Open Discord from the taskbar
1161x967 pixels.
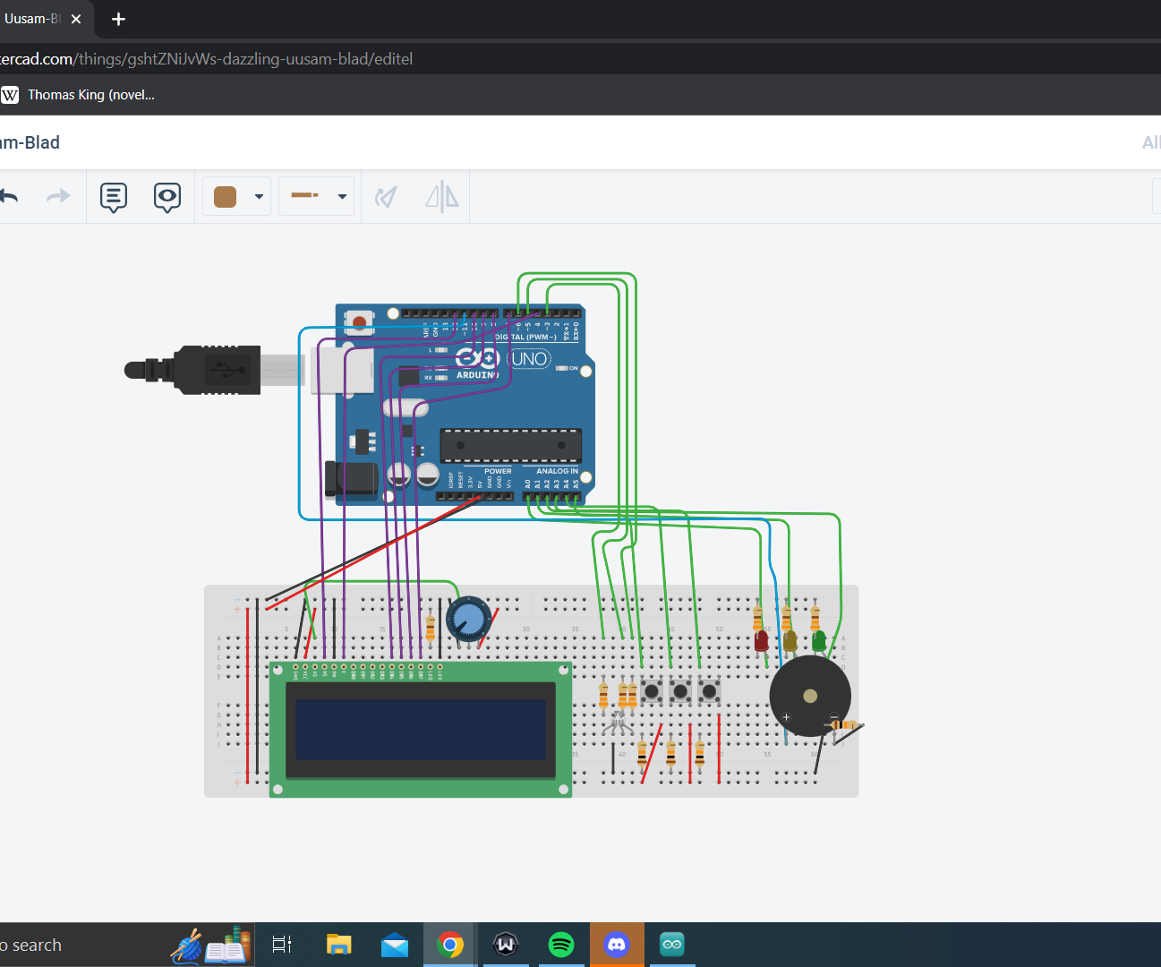click(x=617, y=945)
